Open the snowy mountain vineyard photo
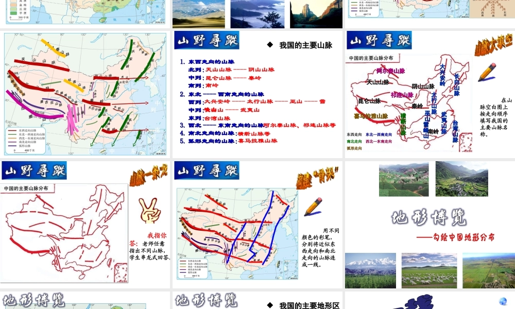The width and height of the screenshot is (515, 309). click(370, 270)
